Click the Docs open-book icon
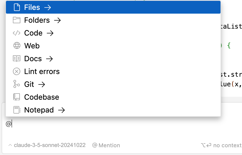The height and width of the screenshot is (155, 242). point(17,59)
